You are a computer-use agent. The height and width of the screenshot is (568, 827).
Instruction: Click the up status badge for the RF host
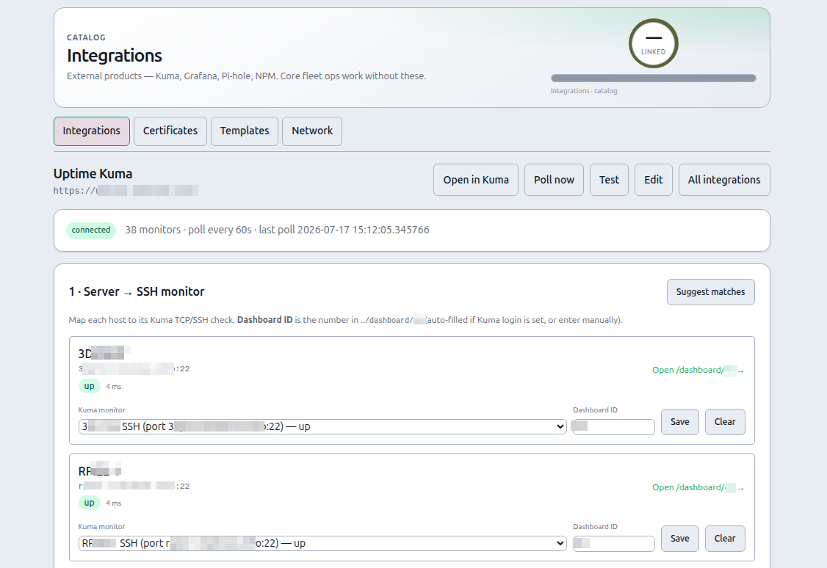point(89,503)
